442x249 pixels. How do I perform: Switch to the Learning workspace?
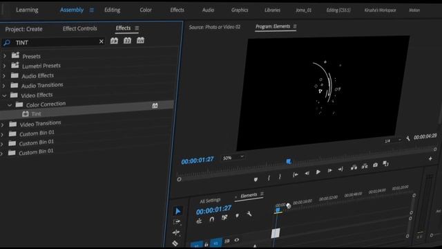[x=27, y=10]
